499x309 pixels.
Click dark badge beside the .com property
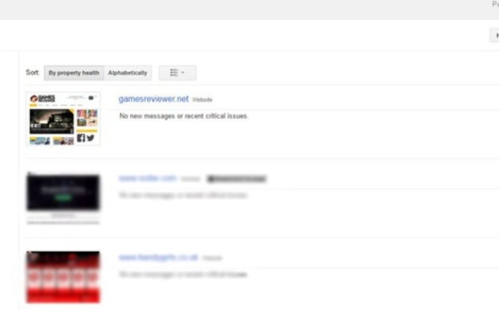point(236,179)
